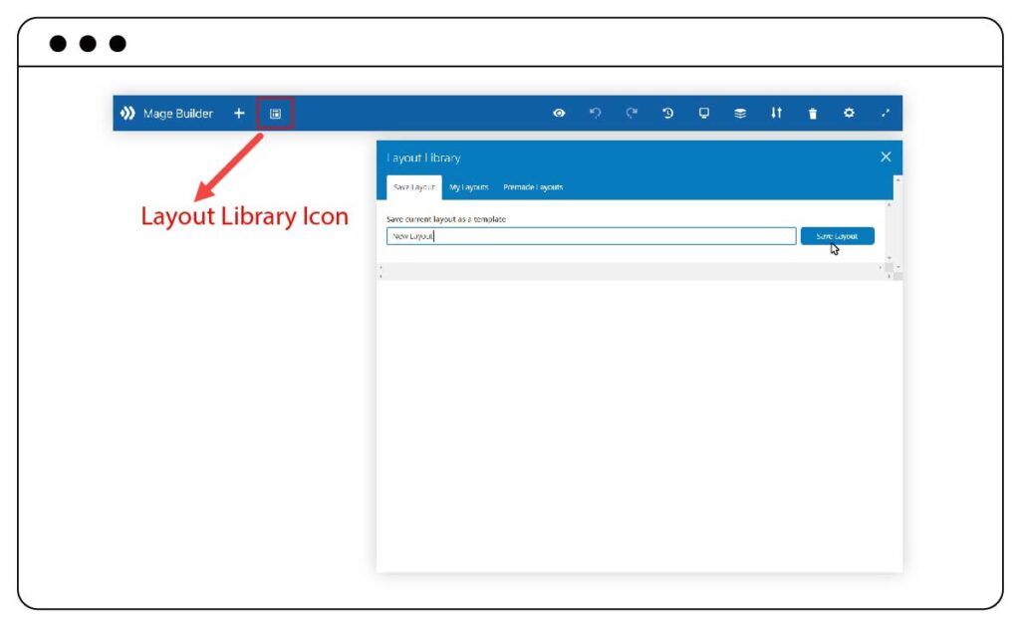Click the desktop responsive view icon
The height and width of the screenshot is (626, 1020).
(x=704, y=114)
